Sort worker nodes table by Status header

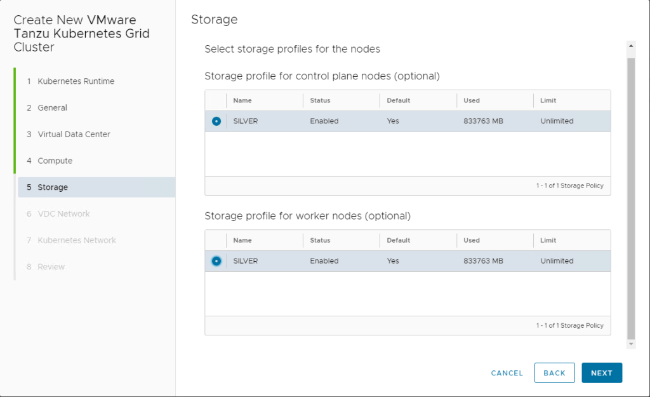click(320, 240)
